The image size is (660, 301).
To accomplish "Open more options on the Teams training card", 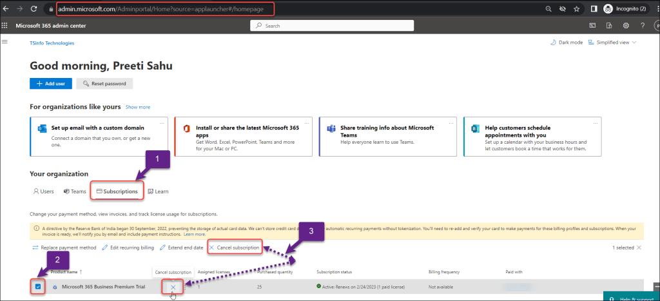I will (x=451, y=123).
